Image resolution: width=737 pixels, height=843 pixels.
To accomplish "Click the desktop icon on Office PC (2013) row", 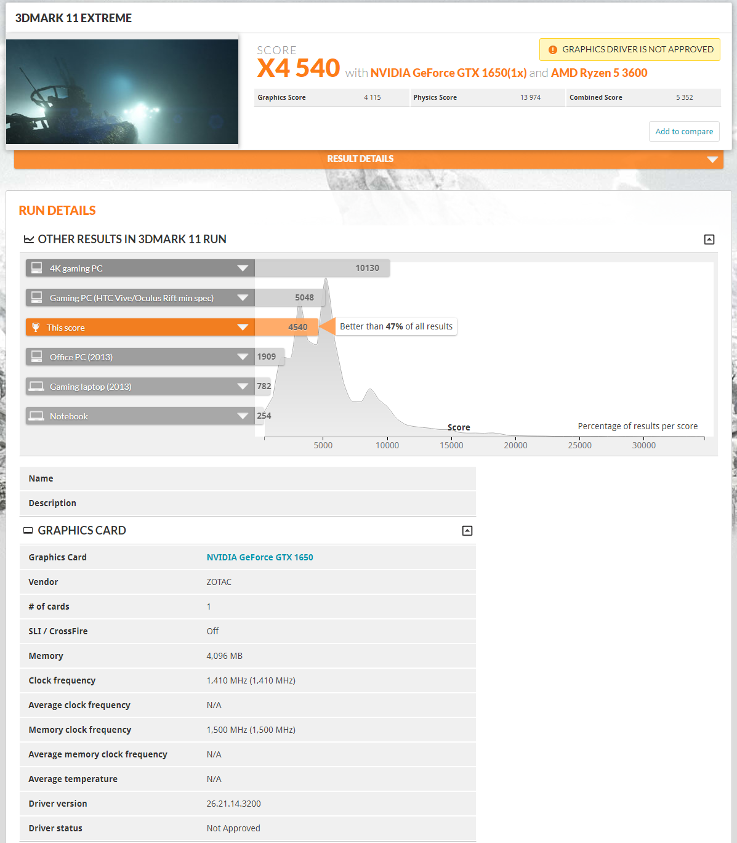I will [37, 357].
